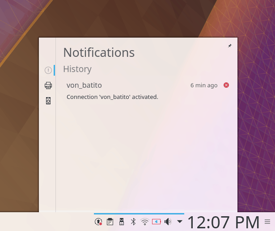The image size is (275, 231).
Task: Click the 'von_batito' notification title
Action: [x=84, y=86]
